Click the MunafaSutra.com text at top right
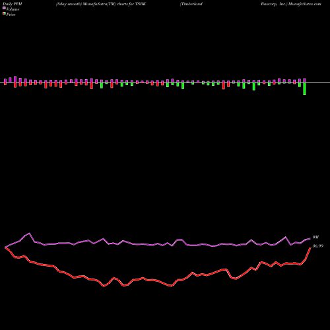The width and height of the screenshot is (330, 330). 305,4
